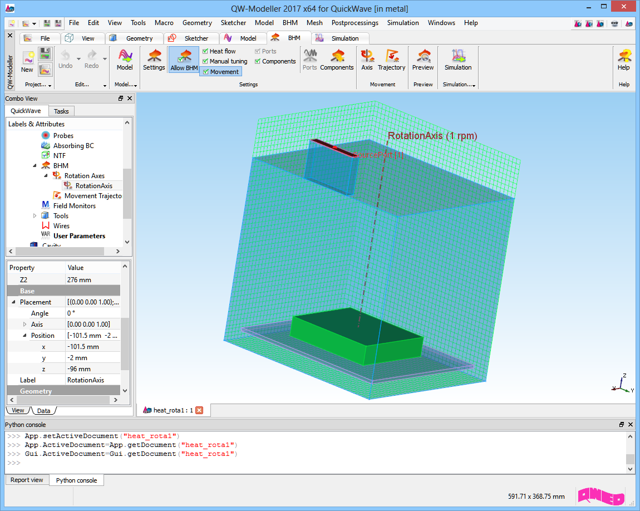The image size is (640, 511).
Task: Click the save icon in Project group
Action: (45, 54)
